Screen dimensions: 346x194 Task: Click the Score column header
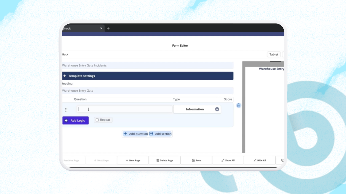[x=228, y=99]
